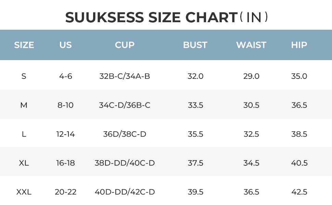Select the XXL size row label
The image size is (332, 205).
24,192
